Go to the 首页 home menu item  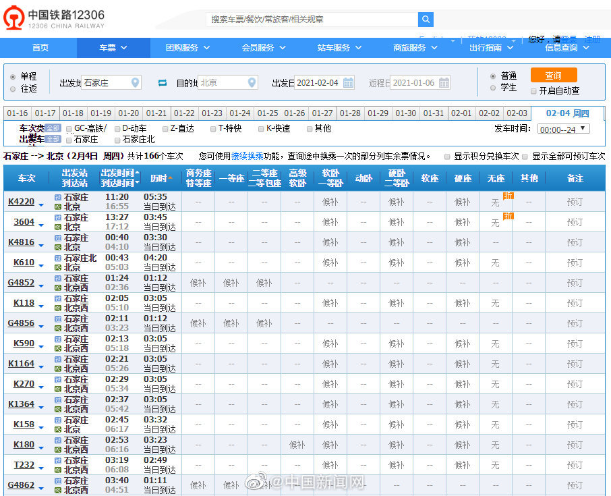[x=40, y=48]
